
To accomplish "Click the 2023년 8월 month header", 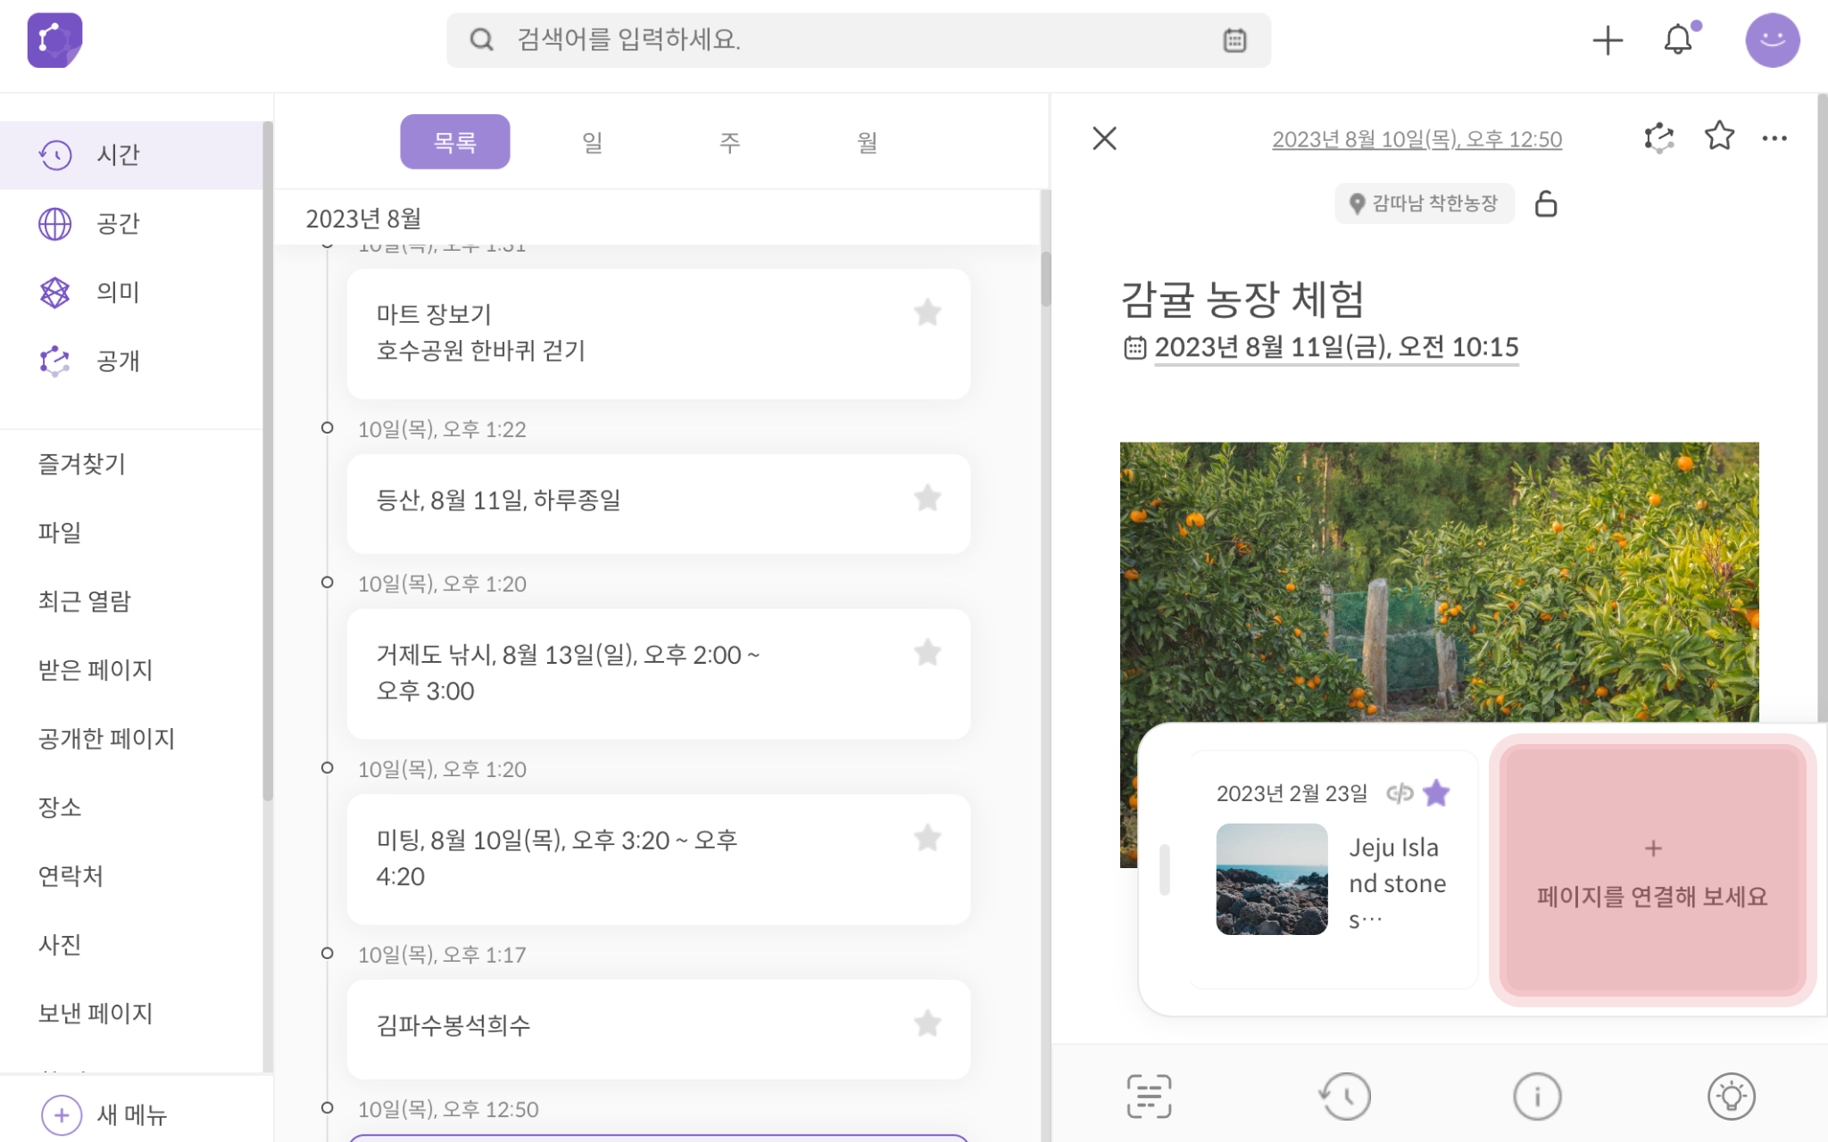I will pos(363,219).
